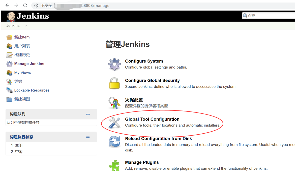This screenshot has height=173, width=296.
Task: Click the 队列中没有构建任务 text
Action: coord(23,123)
